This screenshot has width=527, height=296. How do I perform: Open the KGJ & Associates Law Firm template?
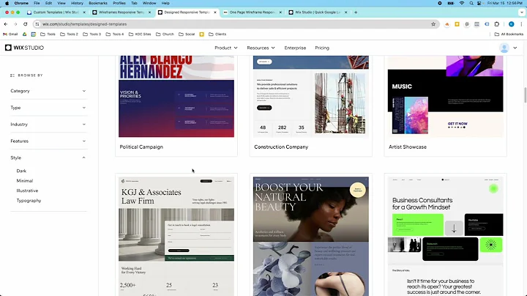176,236
